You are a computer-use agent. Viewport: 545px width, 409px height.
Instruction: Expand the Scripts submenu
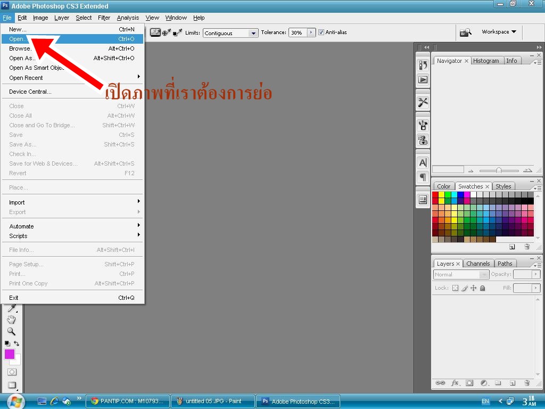point(72,236)
